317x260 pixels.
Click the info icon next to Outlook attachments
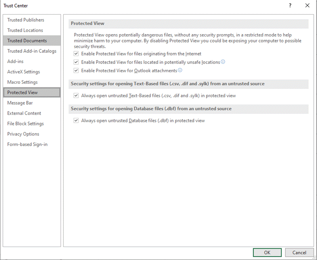click(x=180, y=70)
